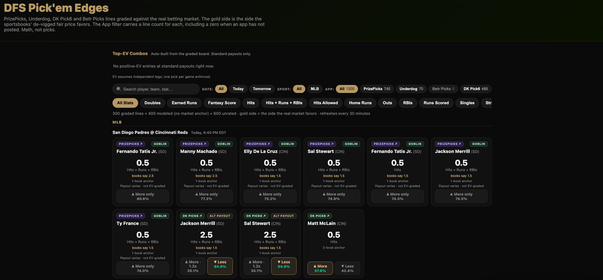Filter app to PrizePicks 745

(377, 89)
